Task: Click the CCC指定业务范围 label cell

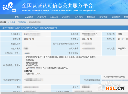Action: pyautogui.click(x=91, y=80)
